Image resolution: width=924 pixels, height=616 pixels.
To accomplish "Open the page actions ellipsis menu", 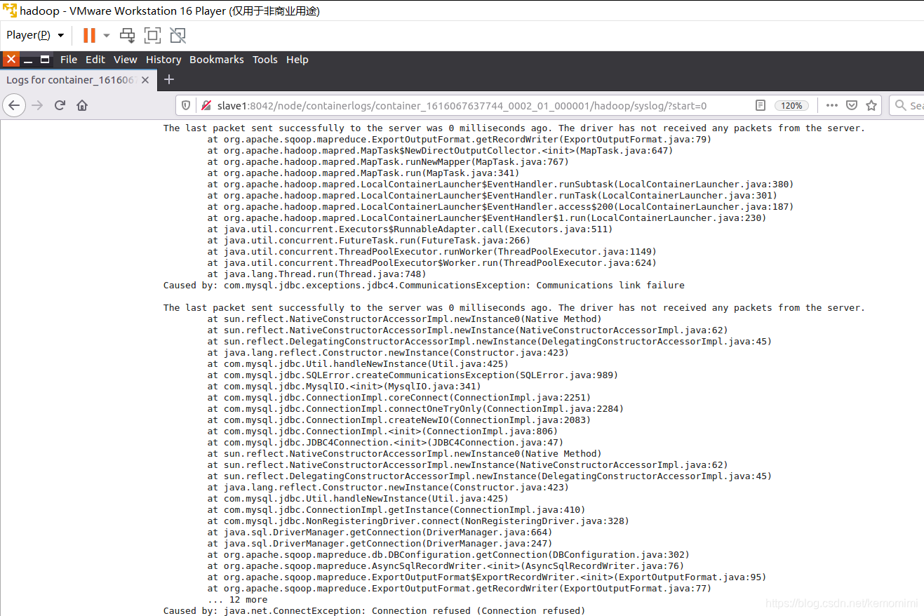I will (x=831, y=105).
